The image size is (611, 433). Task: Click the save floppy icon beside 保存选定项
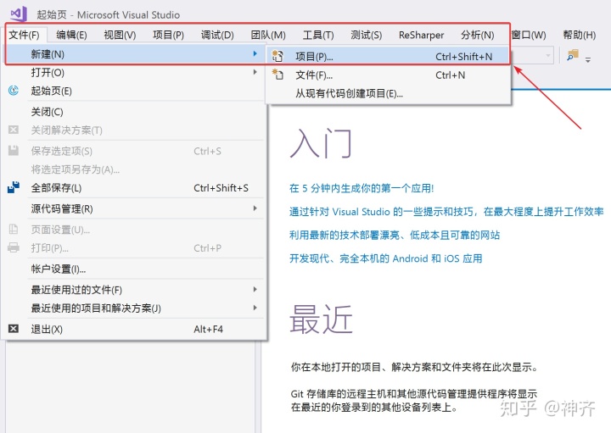[x=14, y=151]
